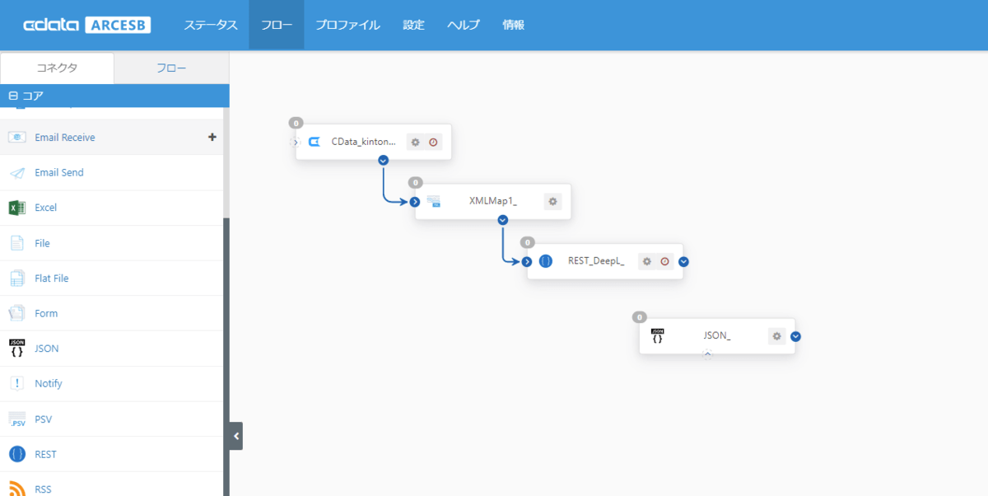Open the ステータス menu page
The width and height of the screenshot is (988, 496).
tap(210, 25)
